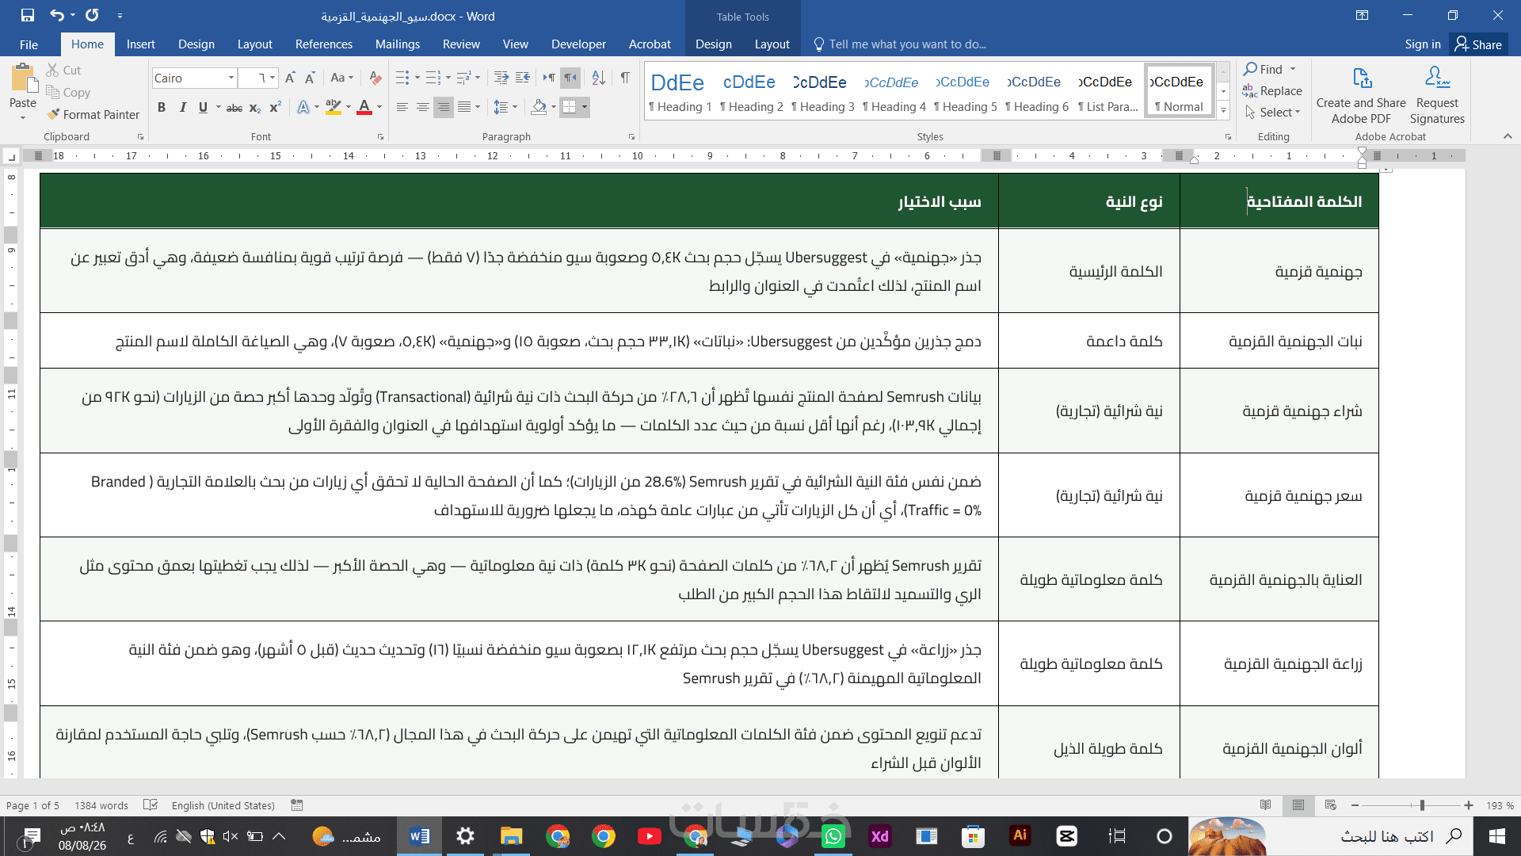This screenshot has height=856, width=1521.
Task: Open the Select dropdown in Editing
Action: tap(1272, 113)
